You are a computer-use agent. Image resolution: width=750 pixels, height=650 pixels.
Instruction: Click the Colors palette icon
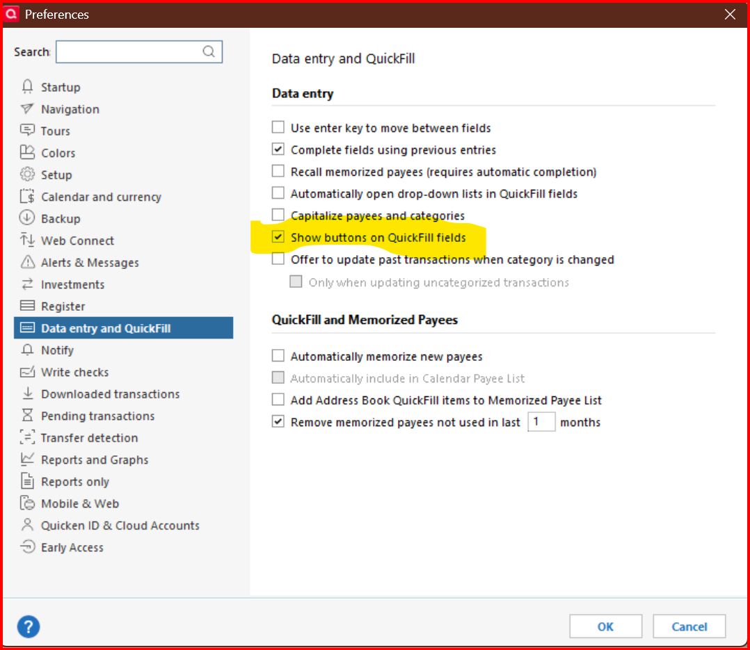click(27, 152)
